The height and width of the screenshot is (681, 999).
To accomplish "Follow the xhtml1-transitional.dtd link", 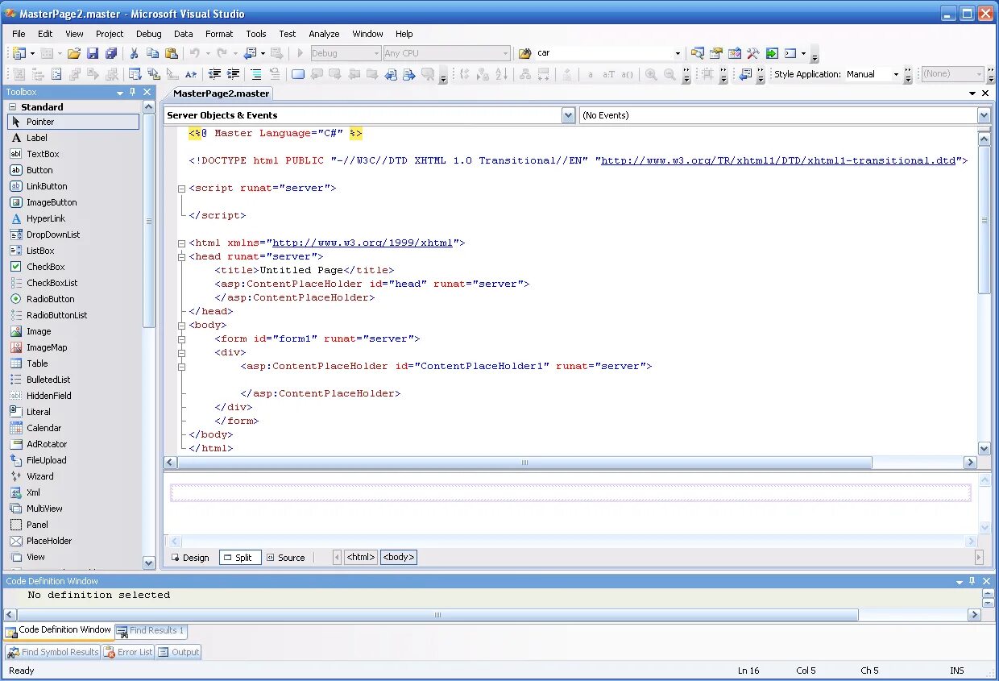I will pos(780,160).
